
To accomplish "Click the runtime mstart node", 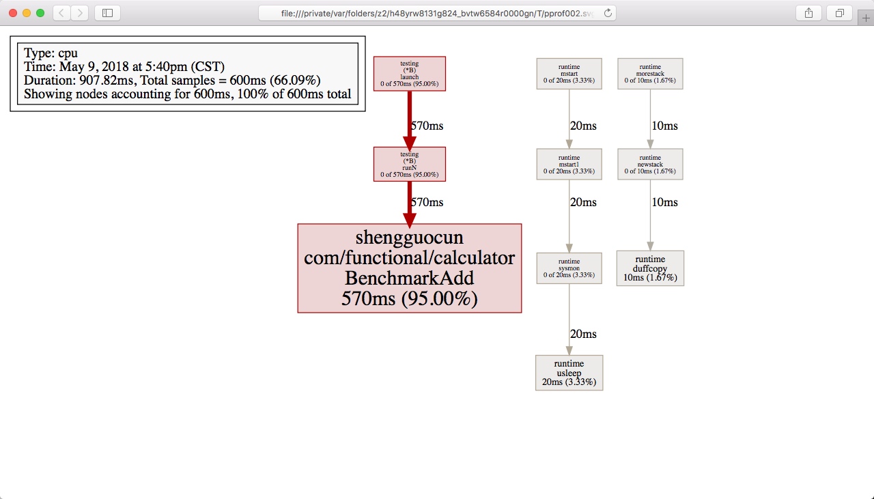I will pos(569,74).
